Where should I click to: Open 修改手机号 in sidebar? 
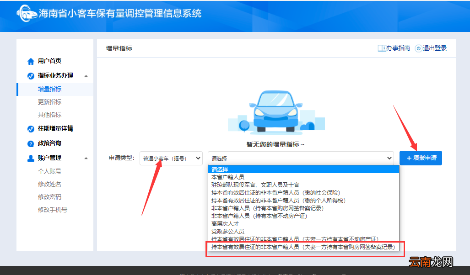point(53,210)
